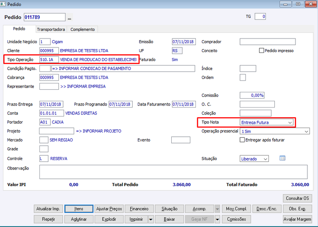This screenshot has height=227, width=318.
Task: Switch to the Transportadora tab
Action: (x=51, y=29)
